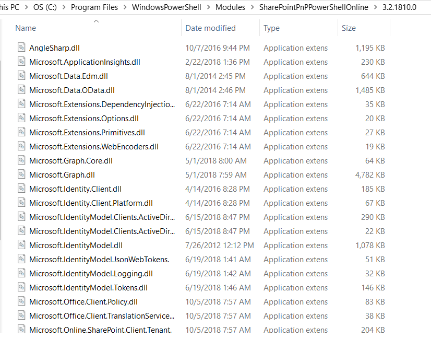Go to Program Files in the address bar
Viewport: 431px width, 339px height.
[94, 7]
